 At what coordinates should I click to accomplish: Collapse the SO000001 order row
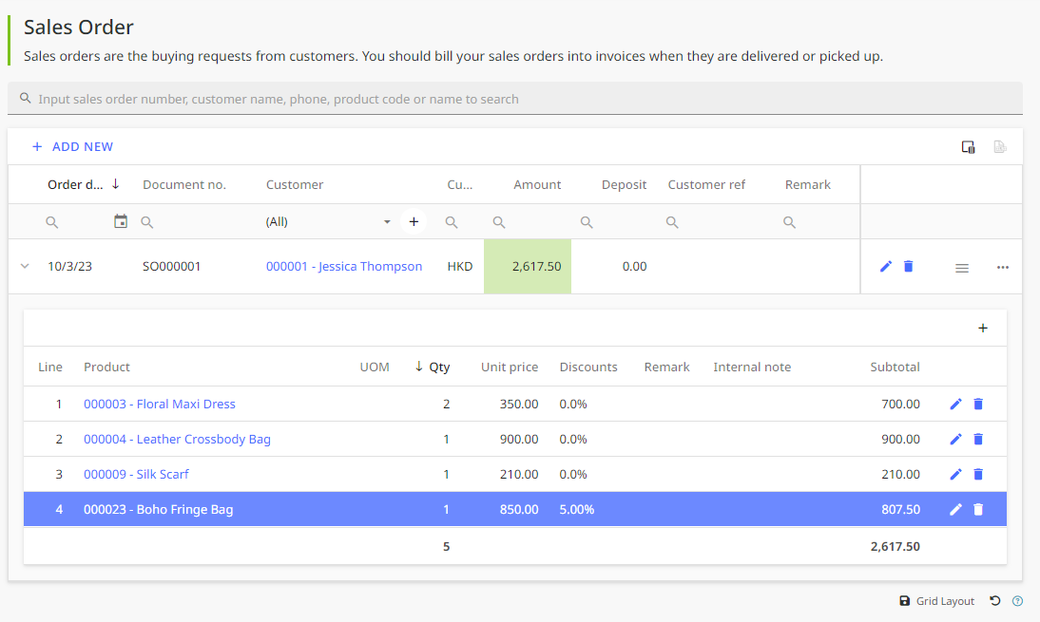pyautogui.click(x=26, y=266)
